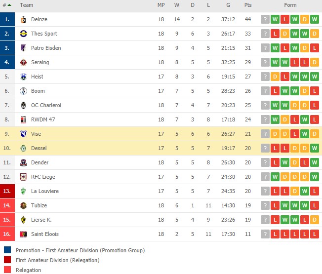Click the RWDM 47 club badge
Viewport: 322px width, 274px height.
(23, 119)
